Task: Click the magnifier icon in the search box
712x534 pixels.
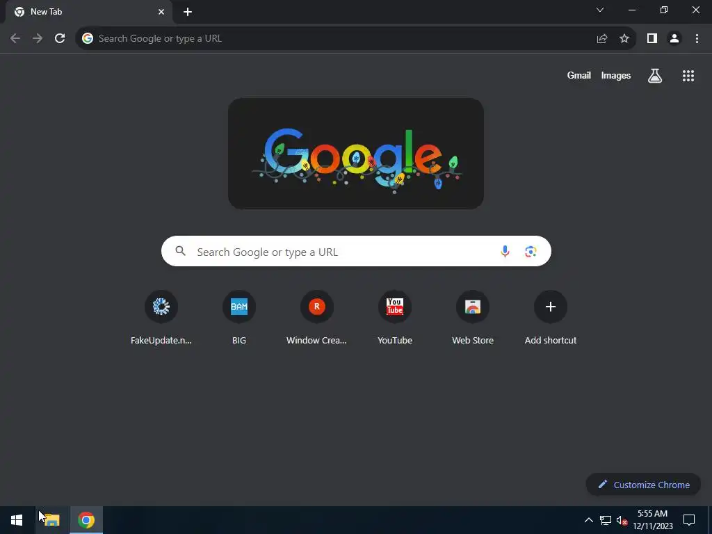Action: click(180, 251)
